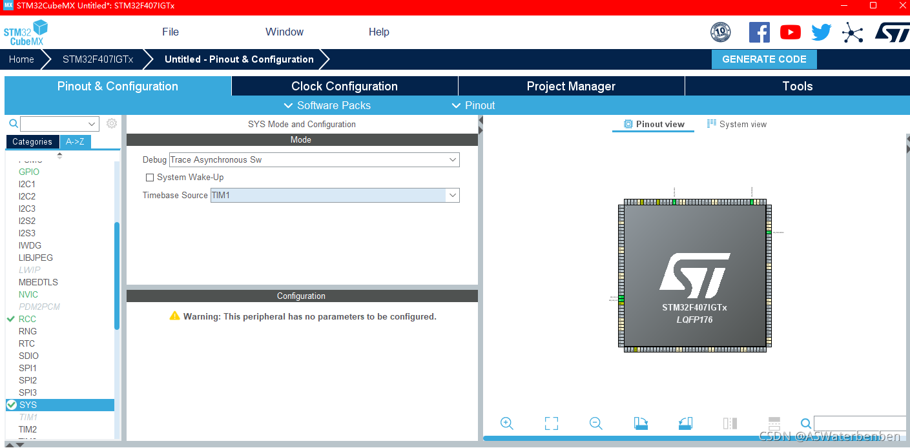Select I2C1 in the peripheral list
The width and height of the screenshot is (910, 448).
pos(27,184)
